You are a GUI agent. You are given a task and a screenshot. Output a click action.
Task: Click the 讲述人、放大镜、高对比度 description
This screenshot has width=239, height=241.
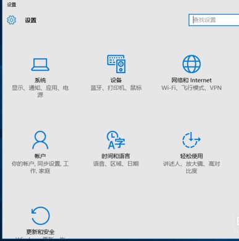click(x=191, y=167)
